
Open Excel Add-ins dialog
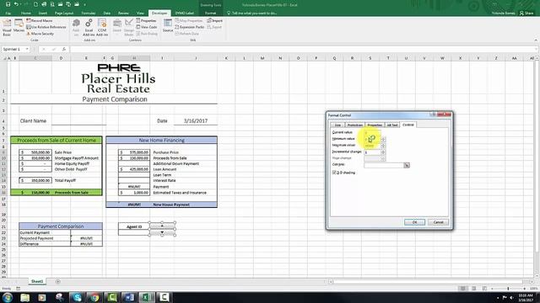(89, 27)
